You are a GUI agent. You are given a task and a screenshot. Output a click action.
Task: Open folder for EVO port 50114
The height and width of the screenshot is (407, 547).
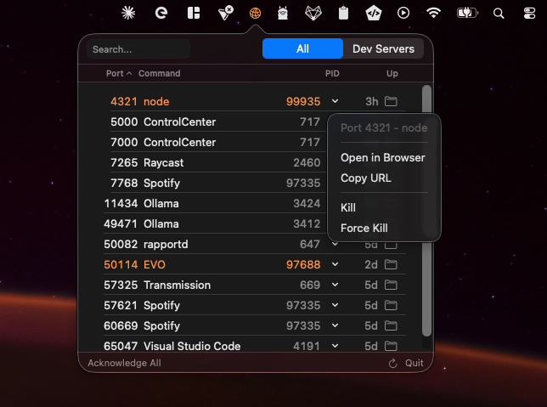391,264
